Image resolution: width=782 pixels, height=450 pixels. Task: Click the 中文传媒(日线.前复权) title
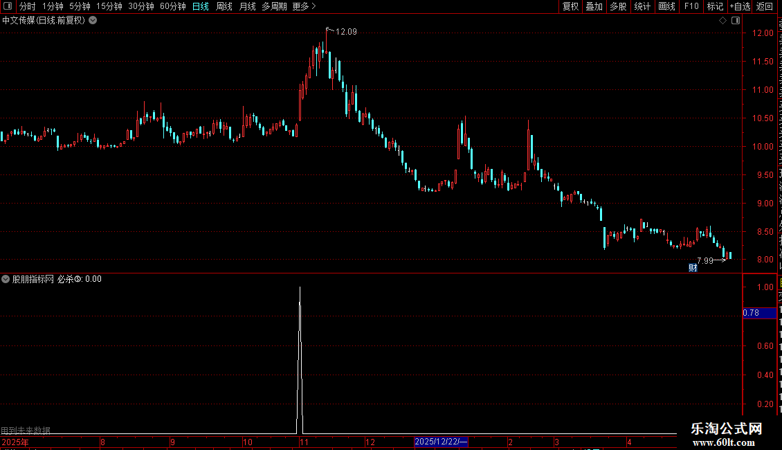44,21
